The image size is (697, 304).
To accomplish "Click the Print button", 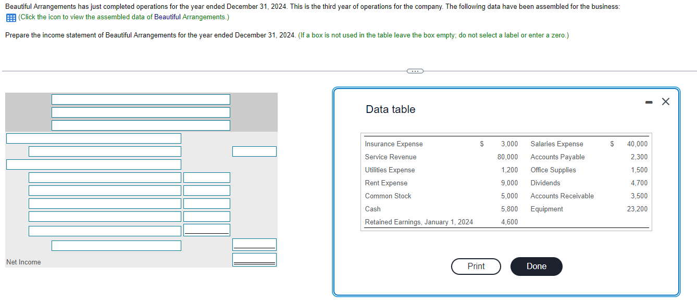I will coord(476,266).
